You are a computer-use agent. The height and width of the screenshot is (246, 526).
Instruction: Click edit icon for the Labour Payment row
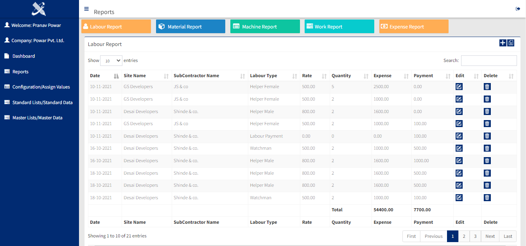tap(459, 136)
